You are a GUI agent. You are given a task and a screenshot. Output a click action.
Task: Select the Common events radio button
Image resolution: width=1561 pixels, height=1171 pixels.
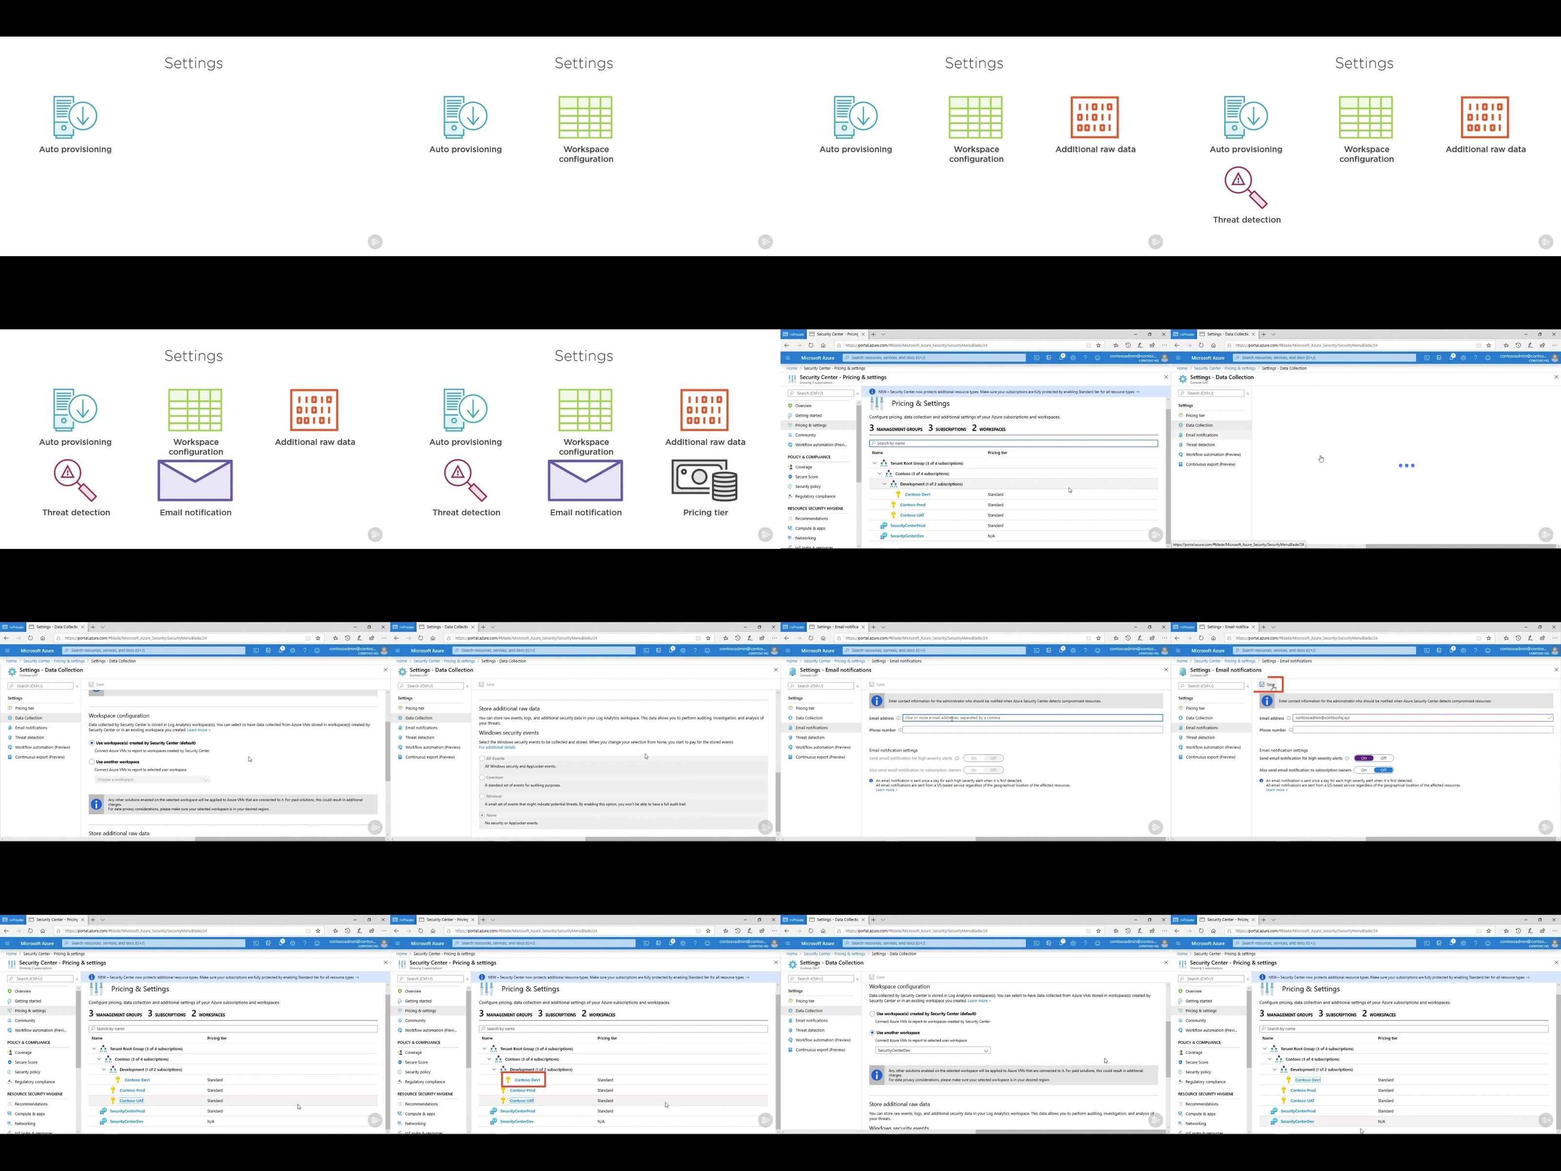point(482,777)
